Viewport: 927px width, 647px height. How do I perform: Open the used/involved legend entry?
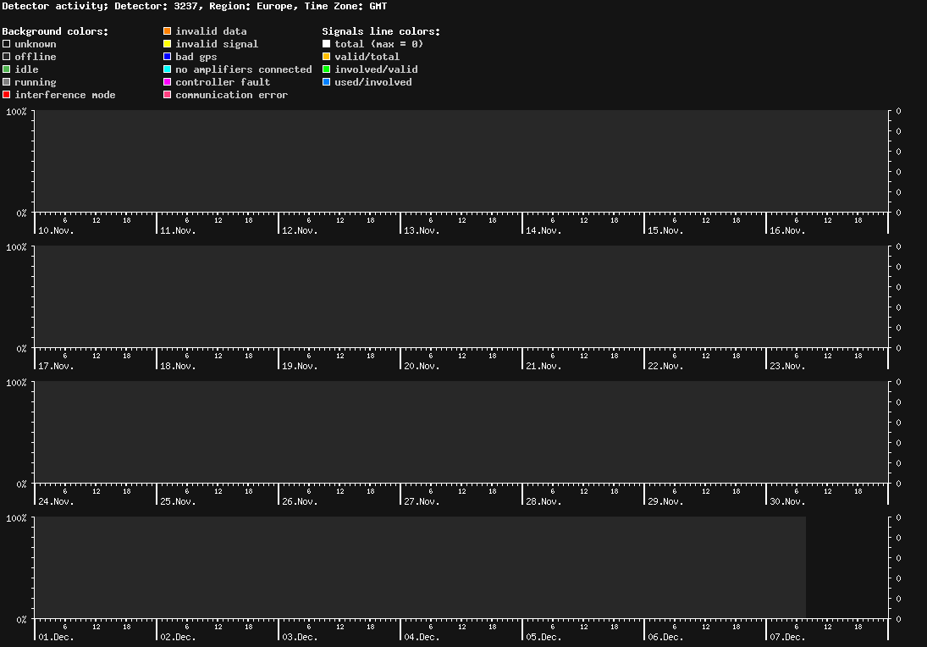(x=326, y=81)
